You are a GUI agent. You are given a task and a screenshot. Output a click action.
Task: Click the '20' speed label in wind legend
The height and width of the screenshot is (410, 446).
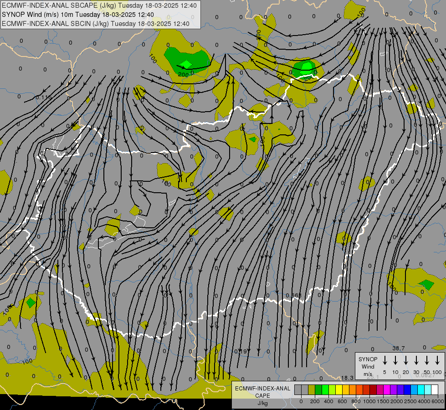point(405,372)
